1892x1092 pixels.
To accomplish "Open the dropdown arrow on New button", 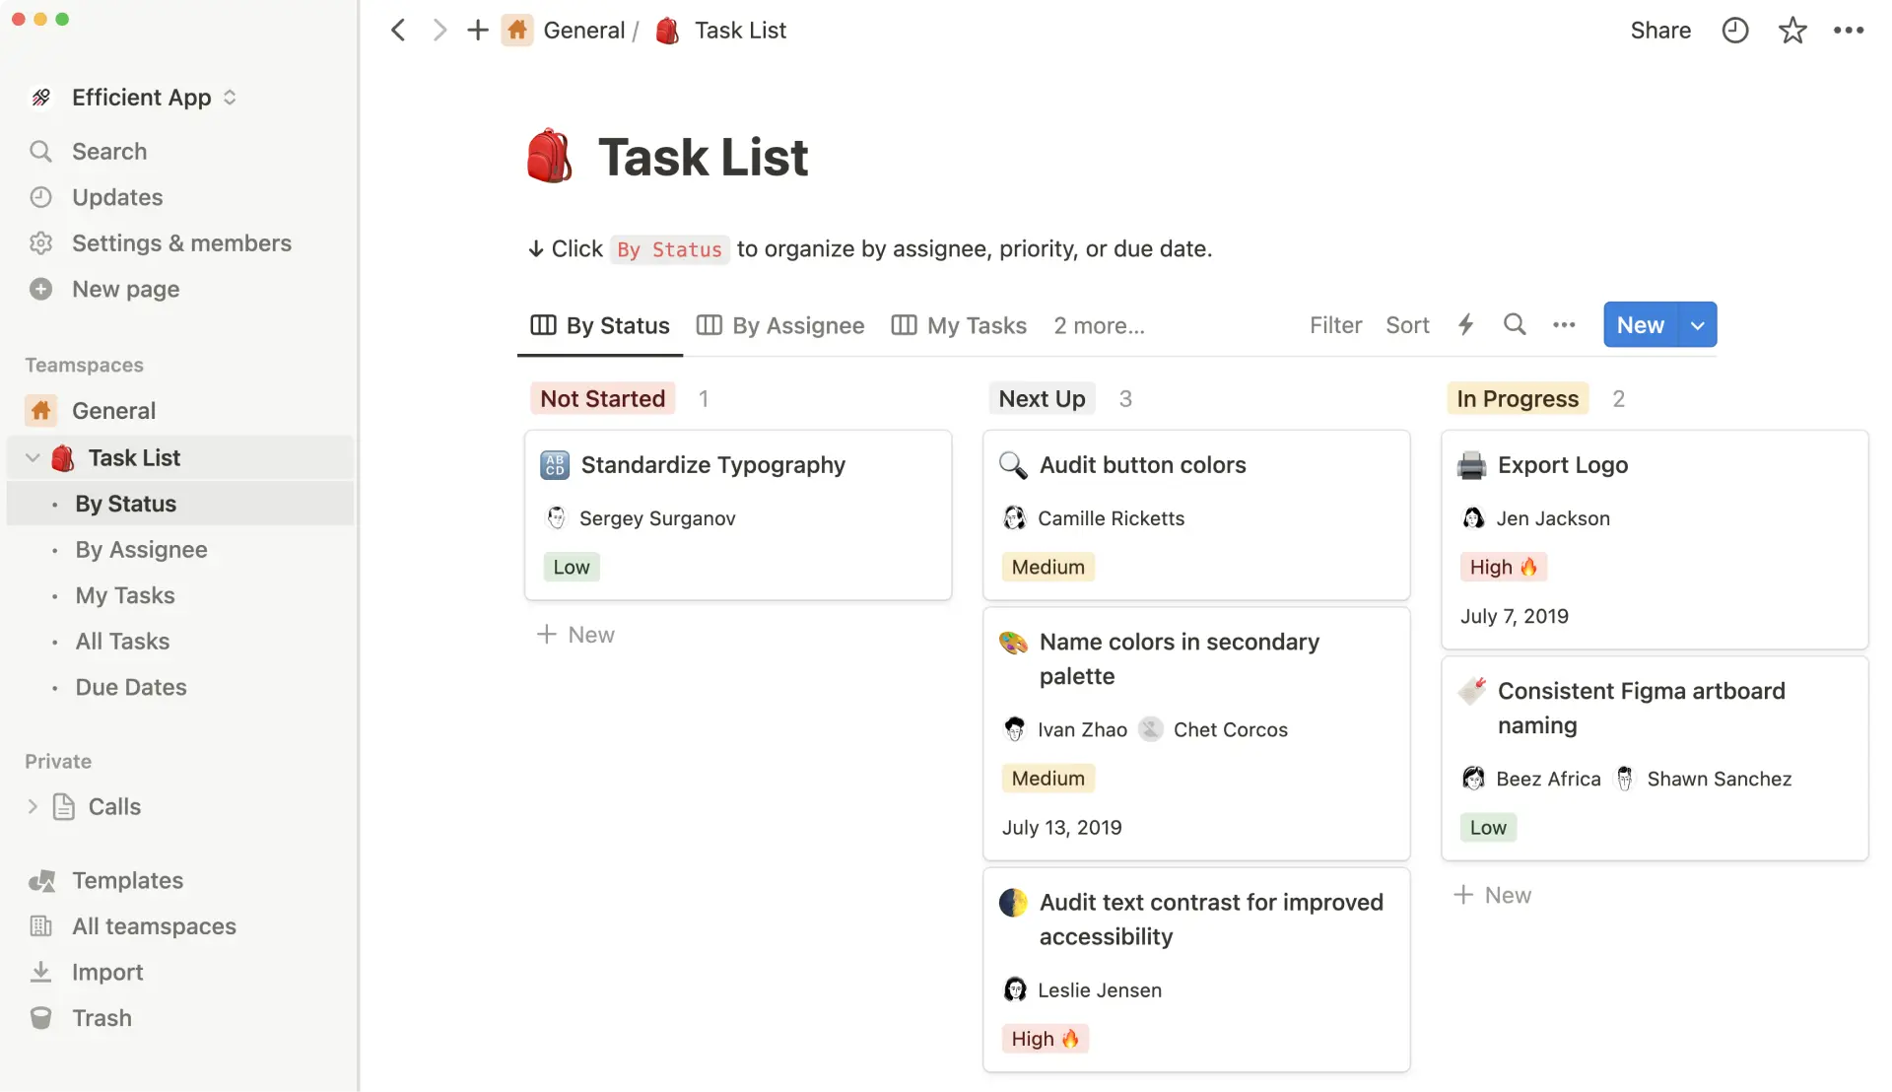I will [1697, 325].
